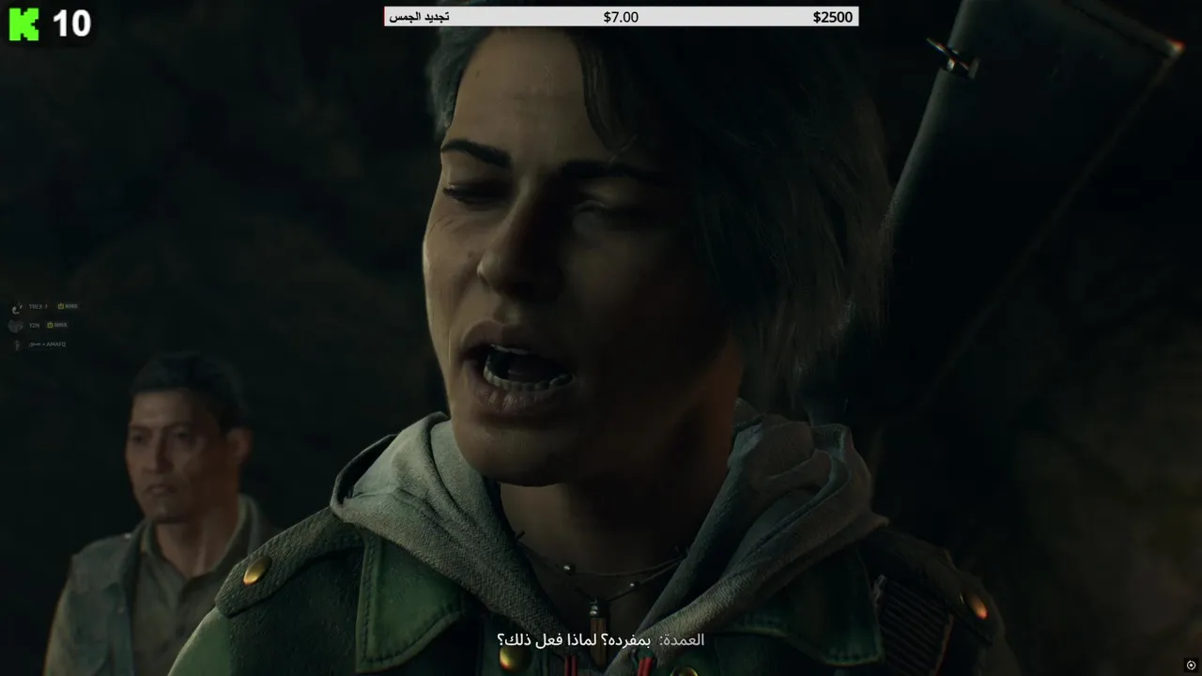Image resolution: width=1202 pixels, height=676 pixels.
Task: Click the avatar icon beside YZN
Action: 16,326
